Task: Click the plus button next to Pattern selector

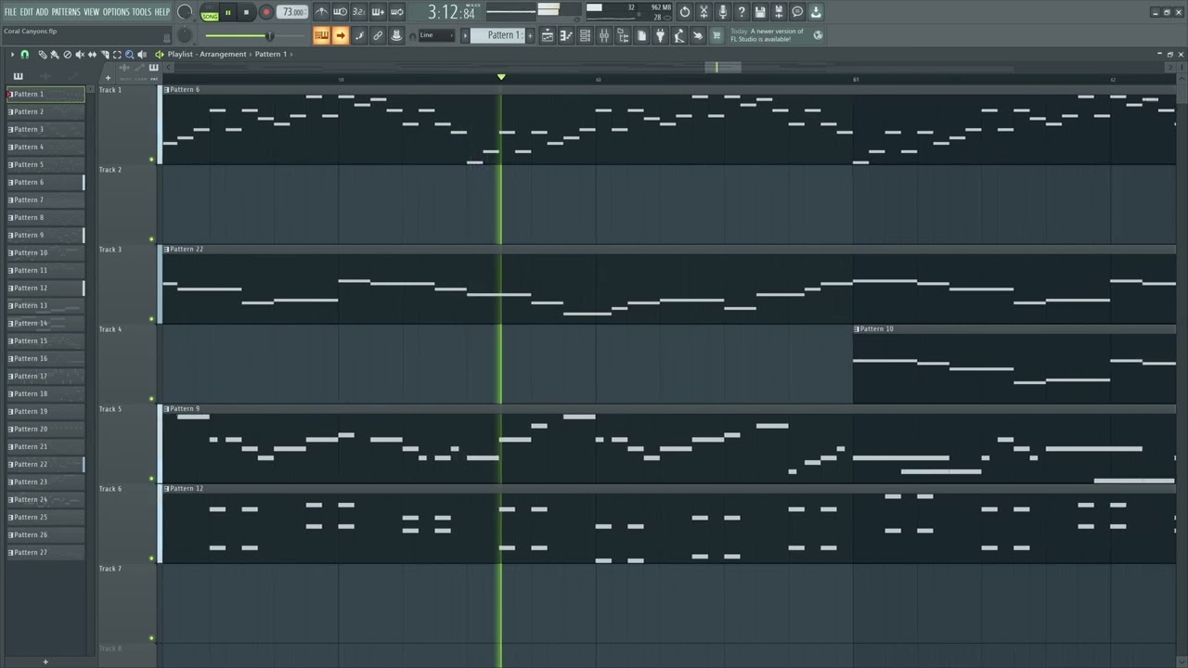Action: pyautogui.click(x=531, y=35)
